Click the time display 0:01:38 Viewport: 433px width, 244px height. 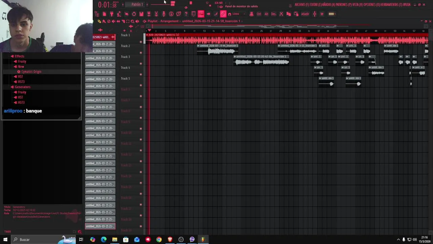pos(107,5)
